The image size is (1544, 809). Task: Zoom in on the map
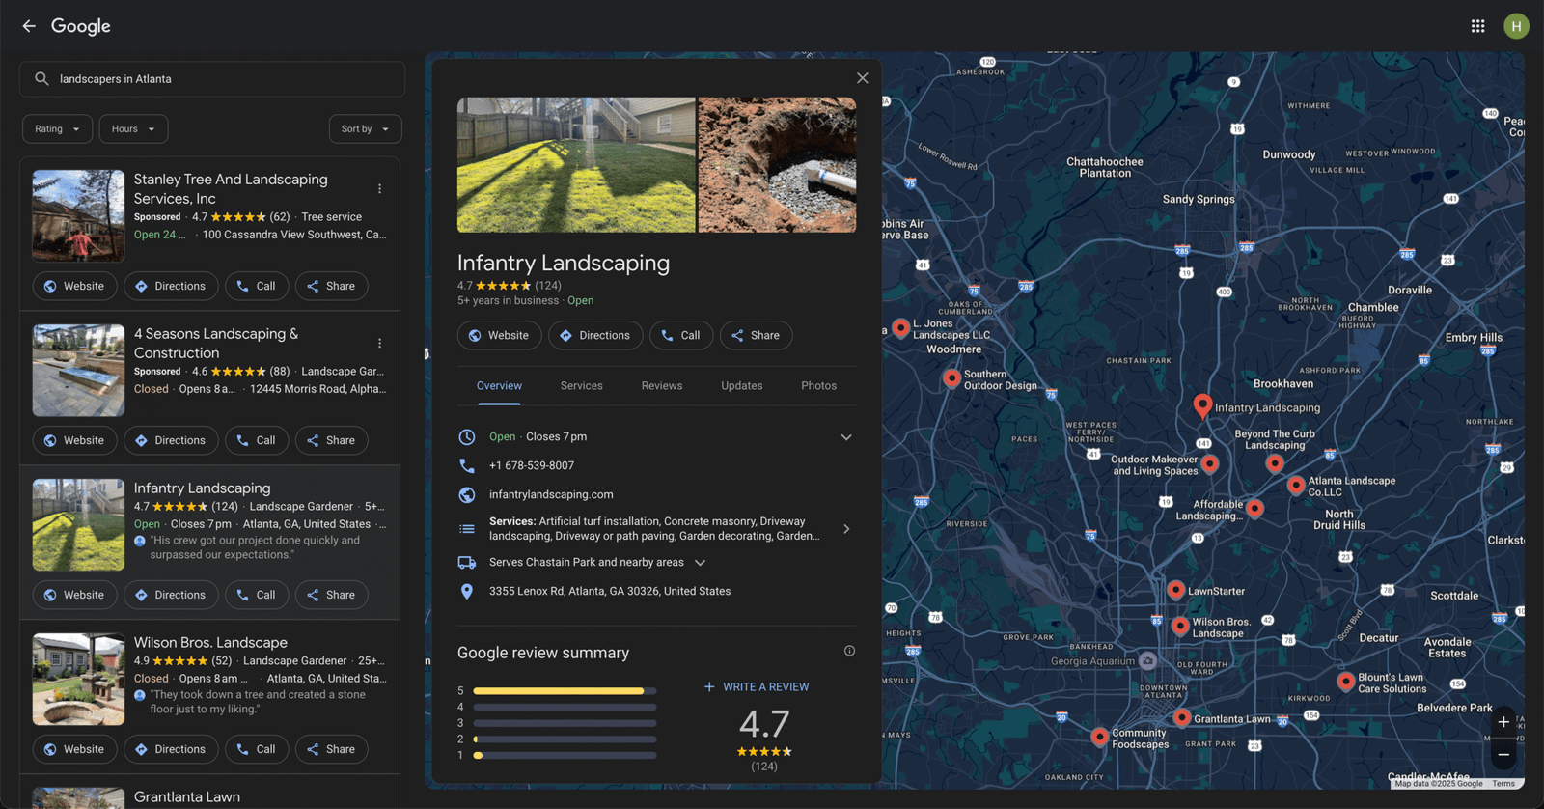tap(1503, 722)
